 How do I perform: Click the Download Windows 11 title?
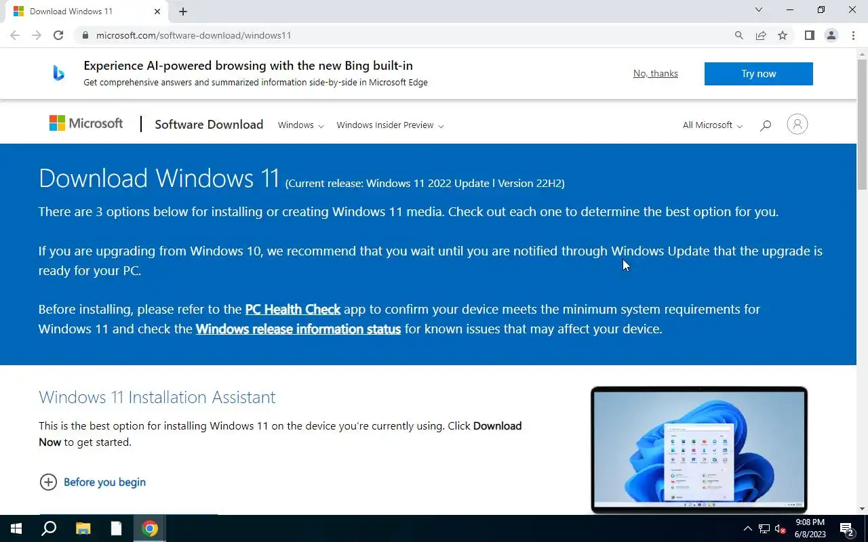(x=159, y=178)
